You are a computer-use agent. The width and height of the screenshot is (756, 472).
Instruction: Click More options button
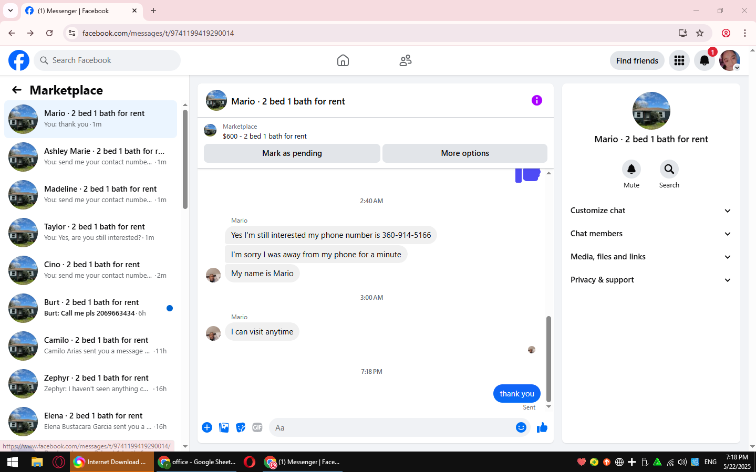coord(465,153)
